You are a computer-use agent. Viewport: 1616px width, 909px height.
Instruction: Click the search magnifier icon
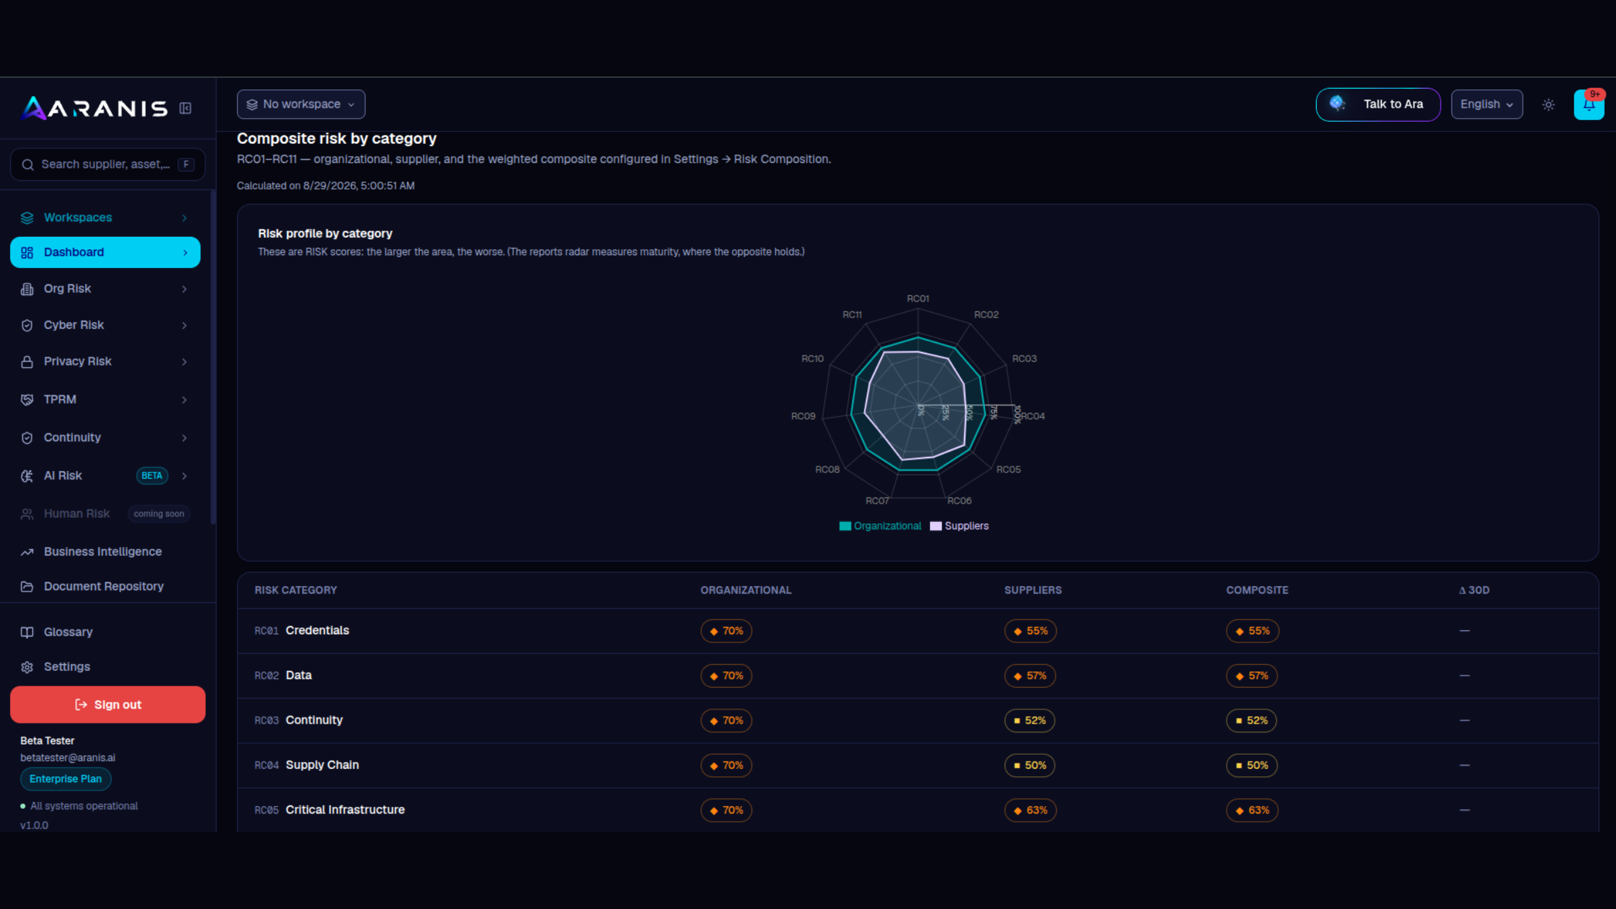tap(28, 164)
